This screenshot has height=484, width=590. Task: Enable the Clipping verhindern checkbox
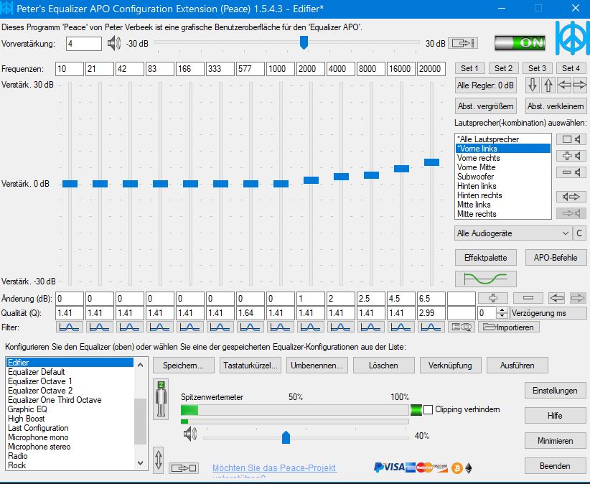pyautogui.click(x=428, y=409)
